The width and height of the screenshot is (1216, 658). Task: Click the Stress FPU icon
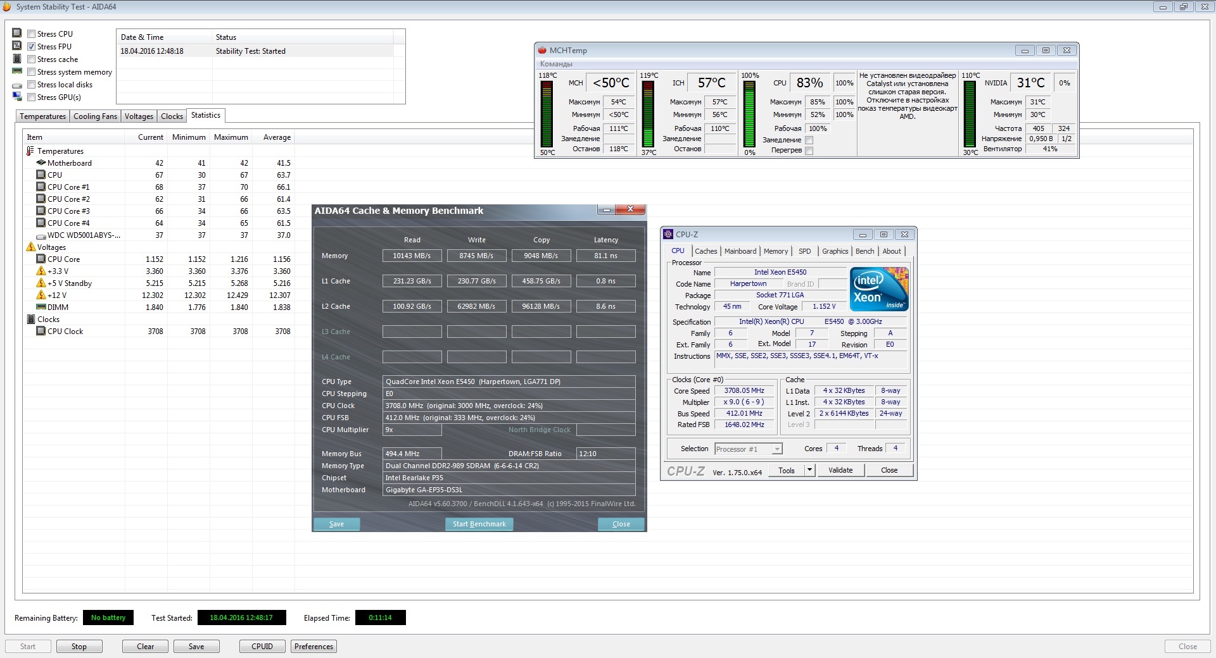[x=17, y=46]
